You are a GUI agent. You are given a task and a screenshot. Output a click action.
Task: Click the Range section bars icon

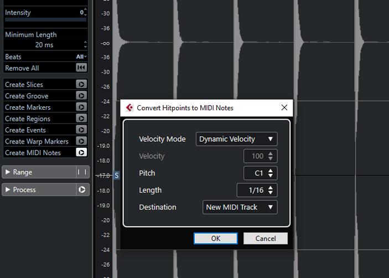(x=82, y=172)
